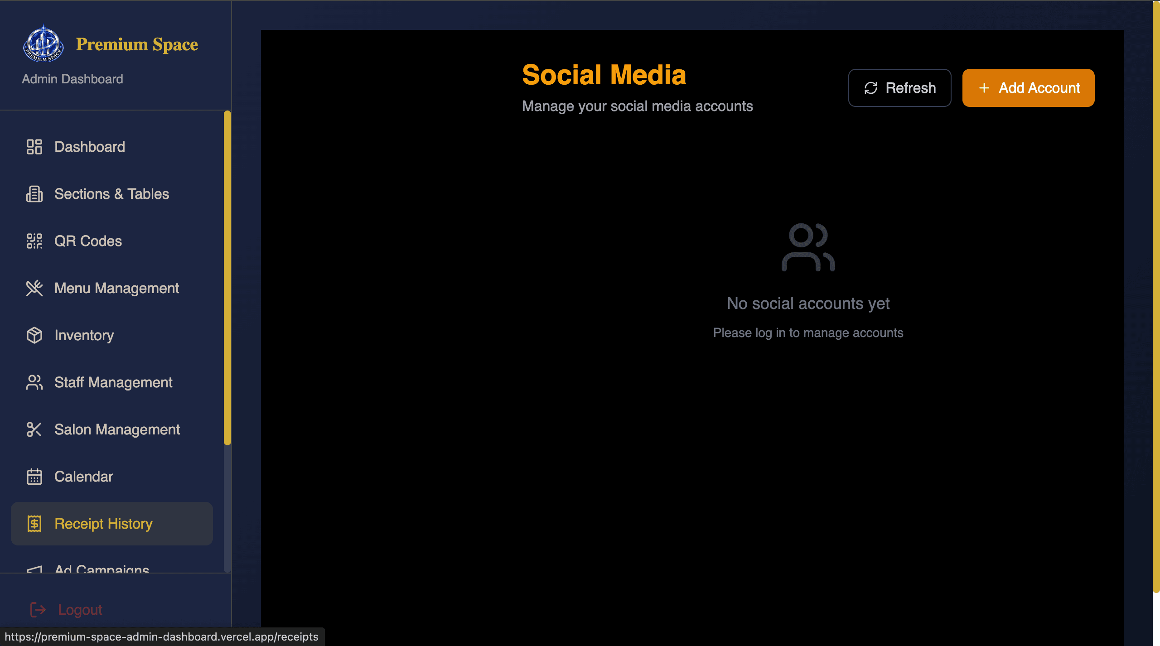Click the Premium Space logo emblem
This screenshot has height=646, width=1160.
(43, 43)
